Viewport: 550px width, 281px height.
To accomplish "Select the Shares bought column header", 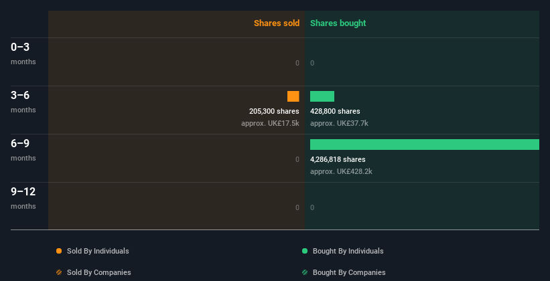I will [338, 23].
